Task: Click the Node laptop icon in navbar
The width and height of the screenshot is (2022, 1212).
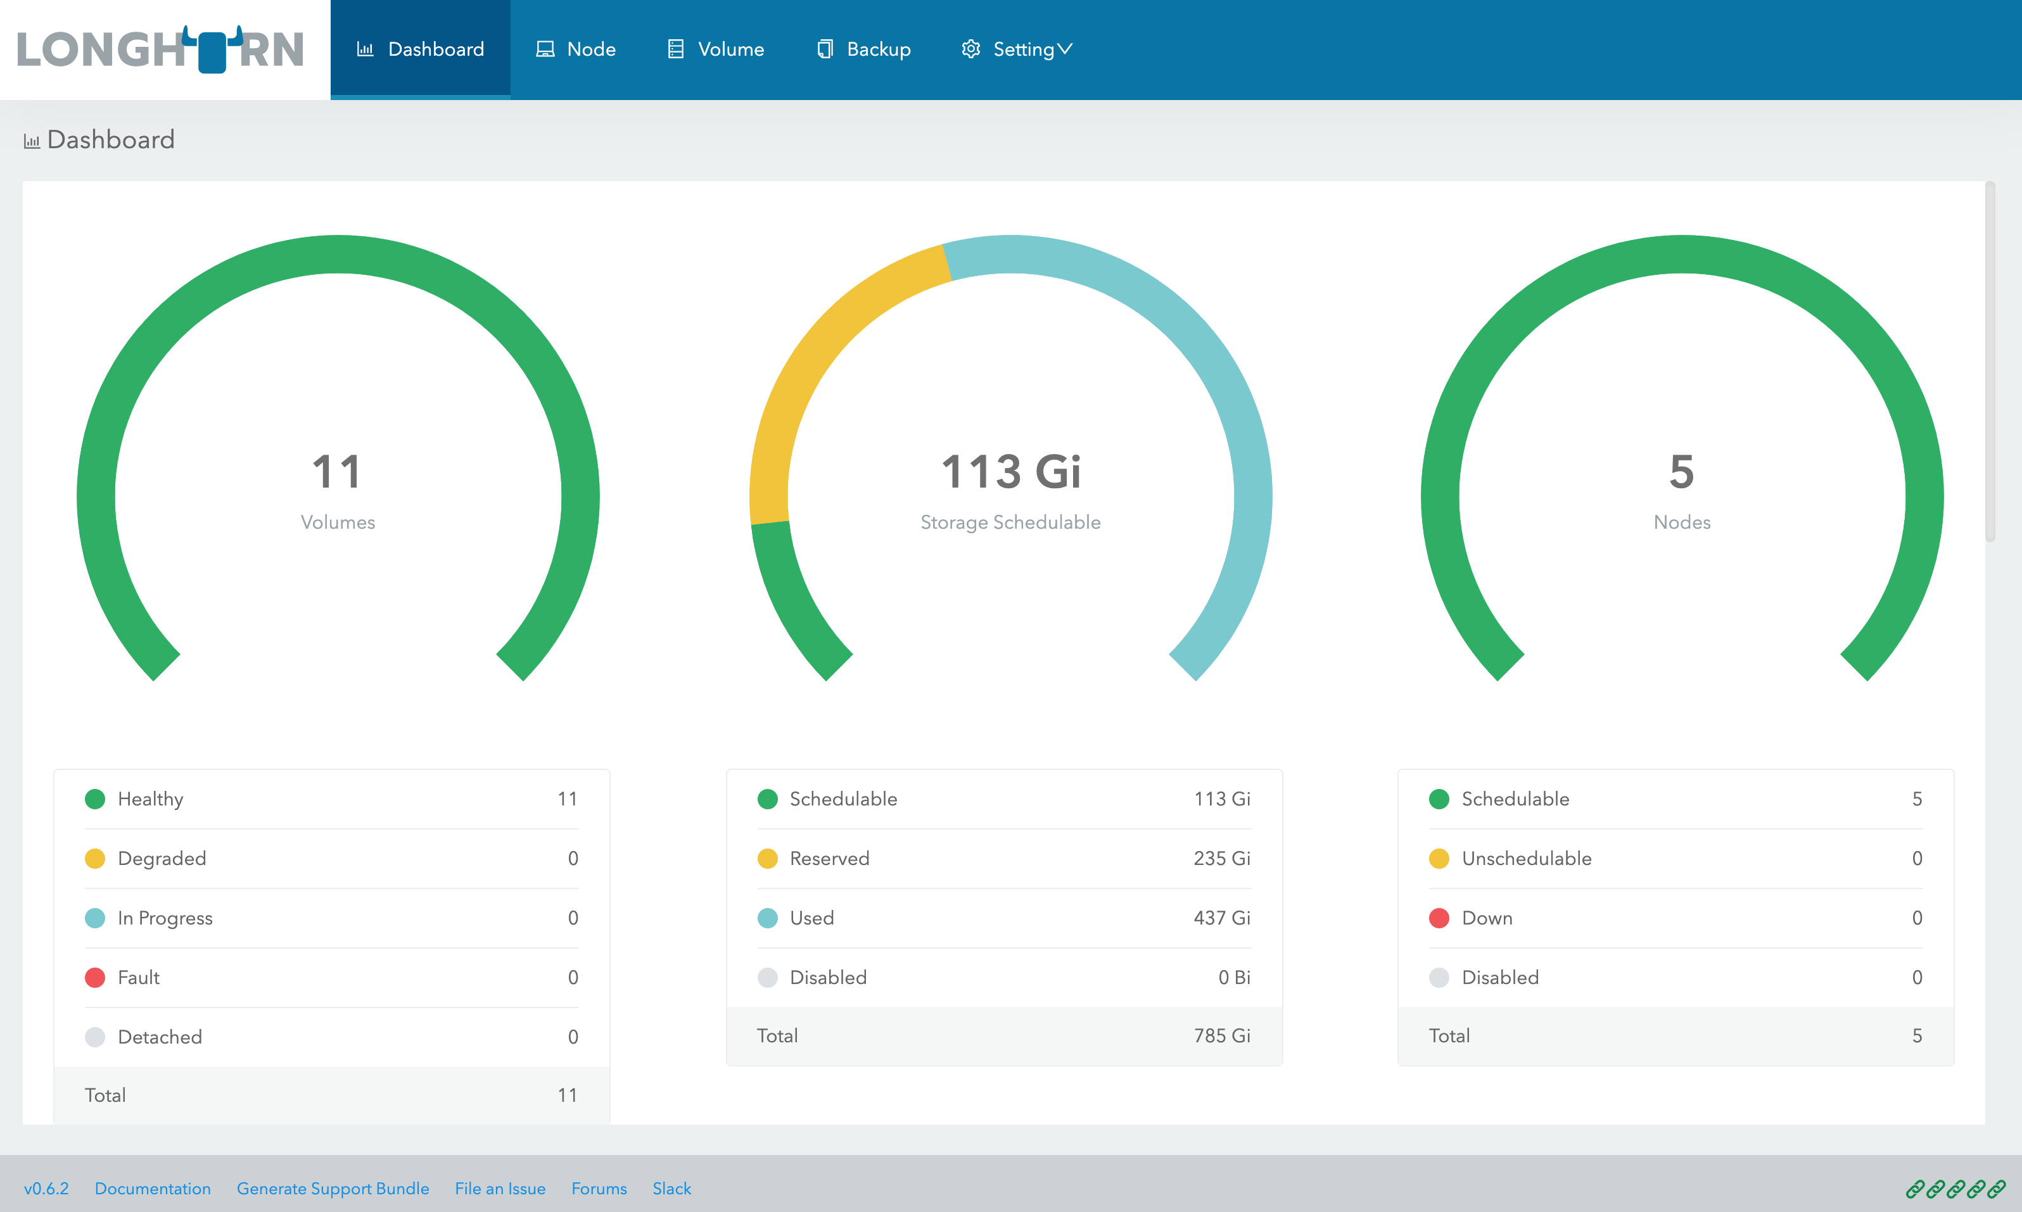Action: click(x=545, y=49)
